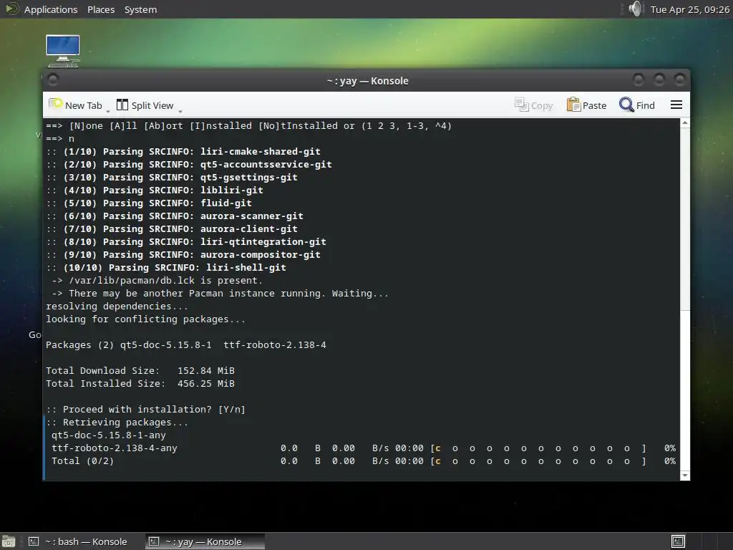Open a New Tab in Konsole
The width and height of the screenshot is (733, 550).
76,105
